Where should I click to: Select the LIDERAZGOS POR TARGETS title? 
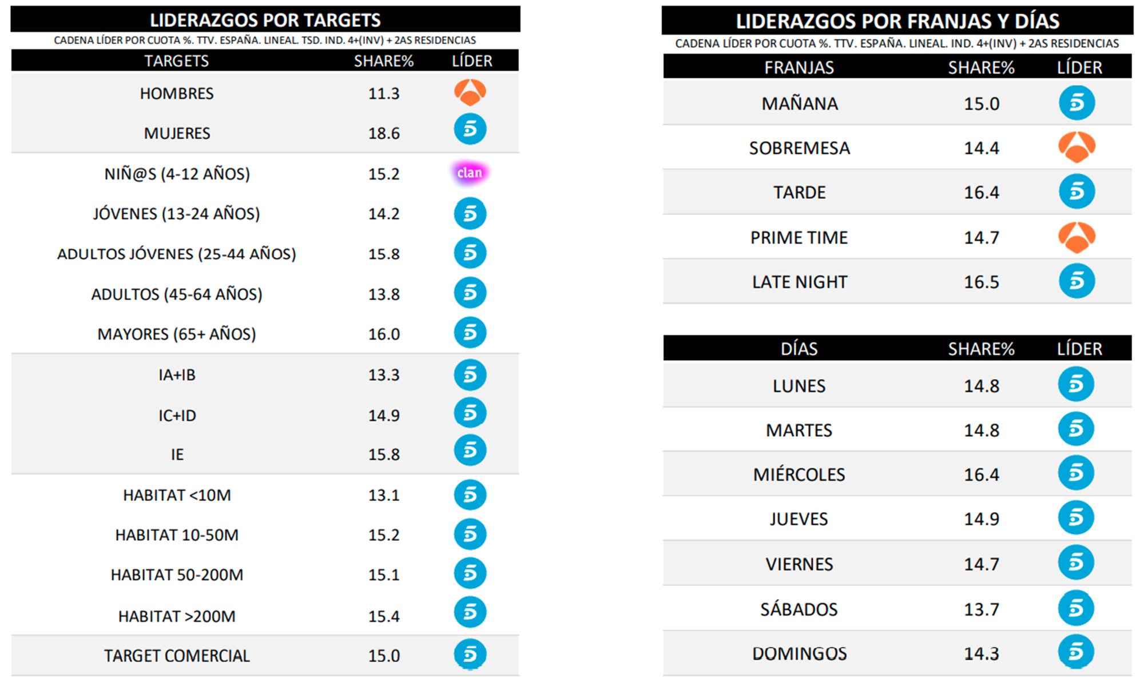pyautogui.click(x=265, y=20)
